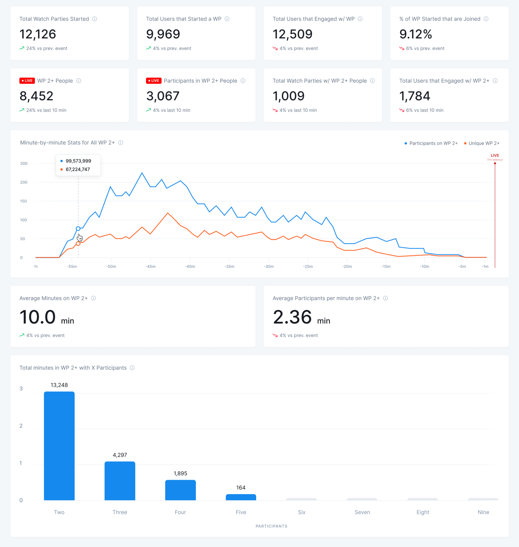The width and height of the screenshot is (519, 547).
Task: Show info for Participants in WP 2+ People
Action: (x=243, y=81)
